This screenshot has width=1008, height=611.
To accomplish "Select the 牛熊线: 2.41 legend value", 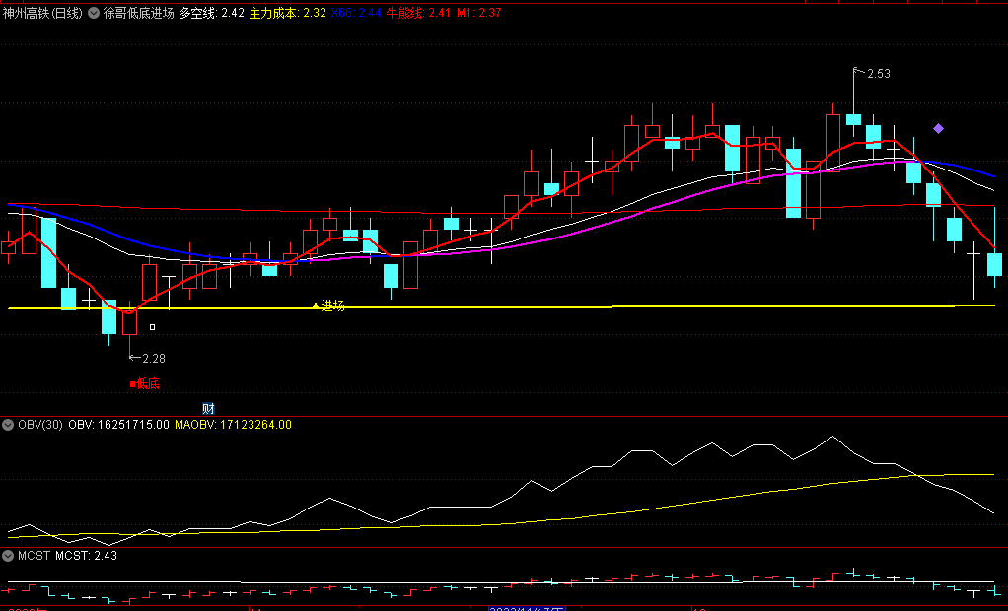I will point(418,13).
